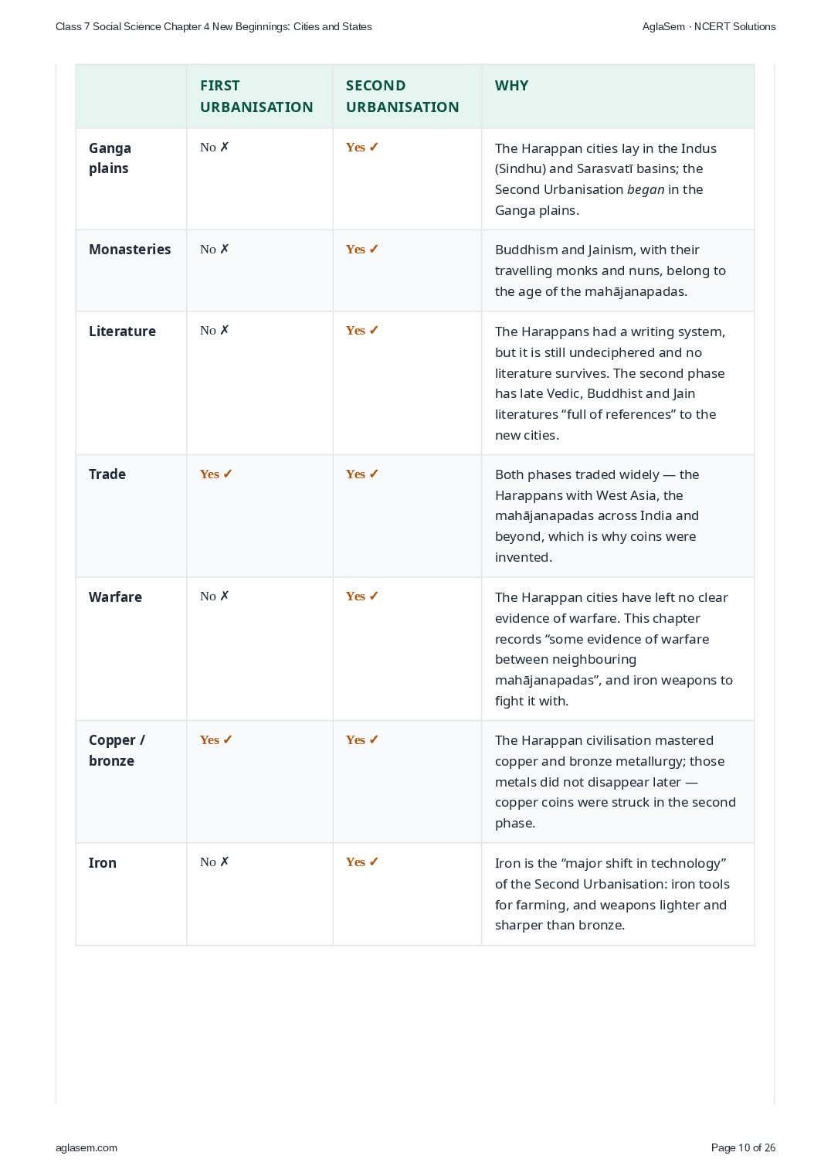Click the Yes ✓ under First Urbanisation for Copper / bronze
Viewport: 831px width, 1176px height.
click(216, 740)
